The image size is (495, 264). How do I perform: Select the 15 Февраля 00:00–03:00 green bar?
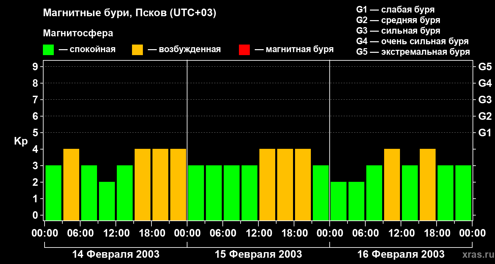click(196, 193)
